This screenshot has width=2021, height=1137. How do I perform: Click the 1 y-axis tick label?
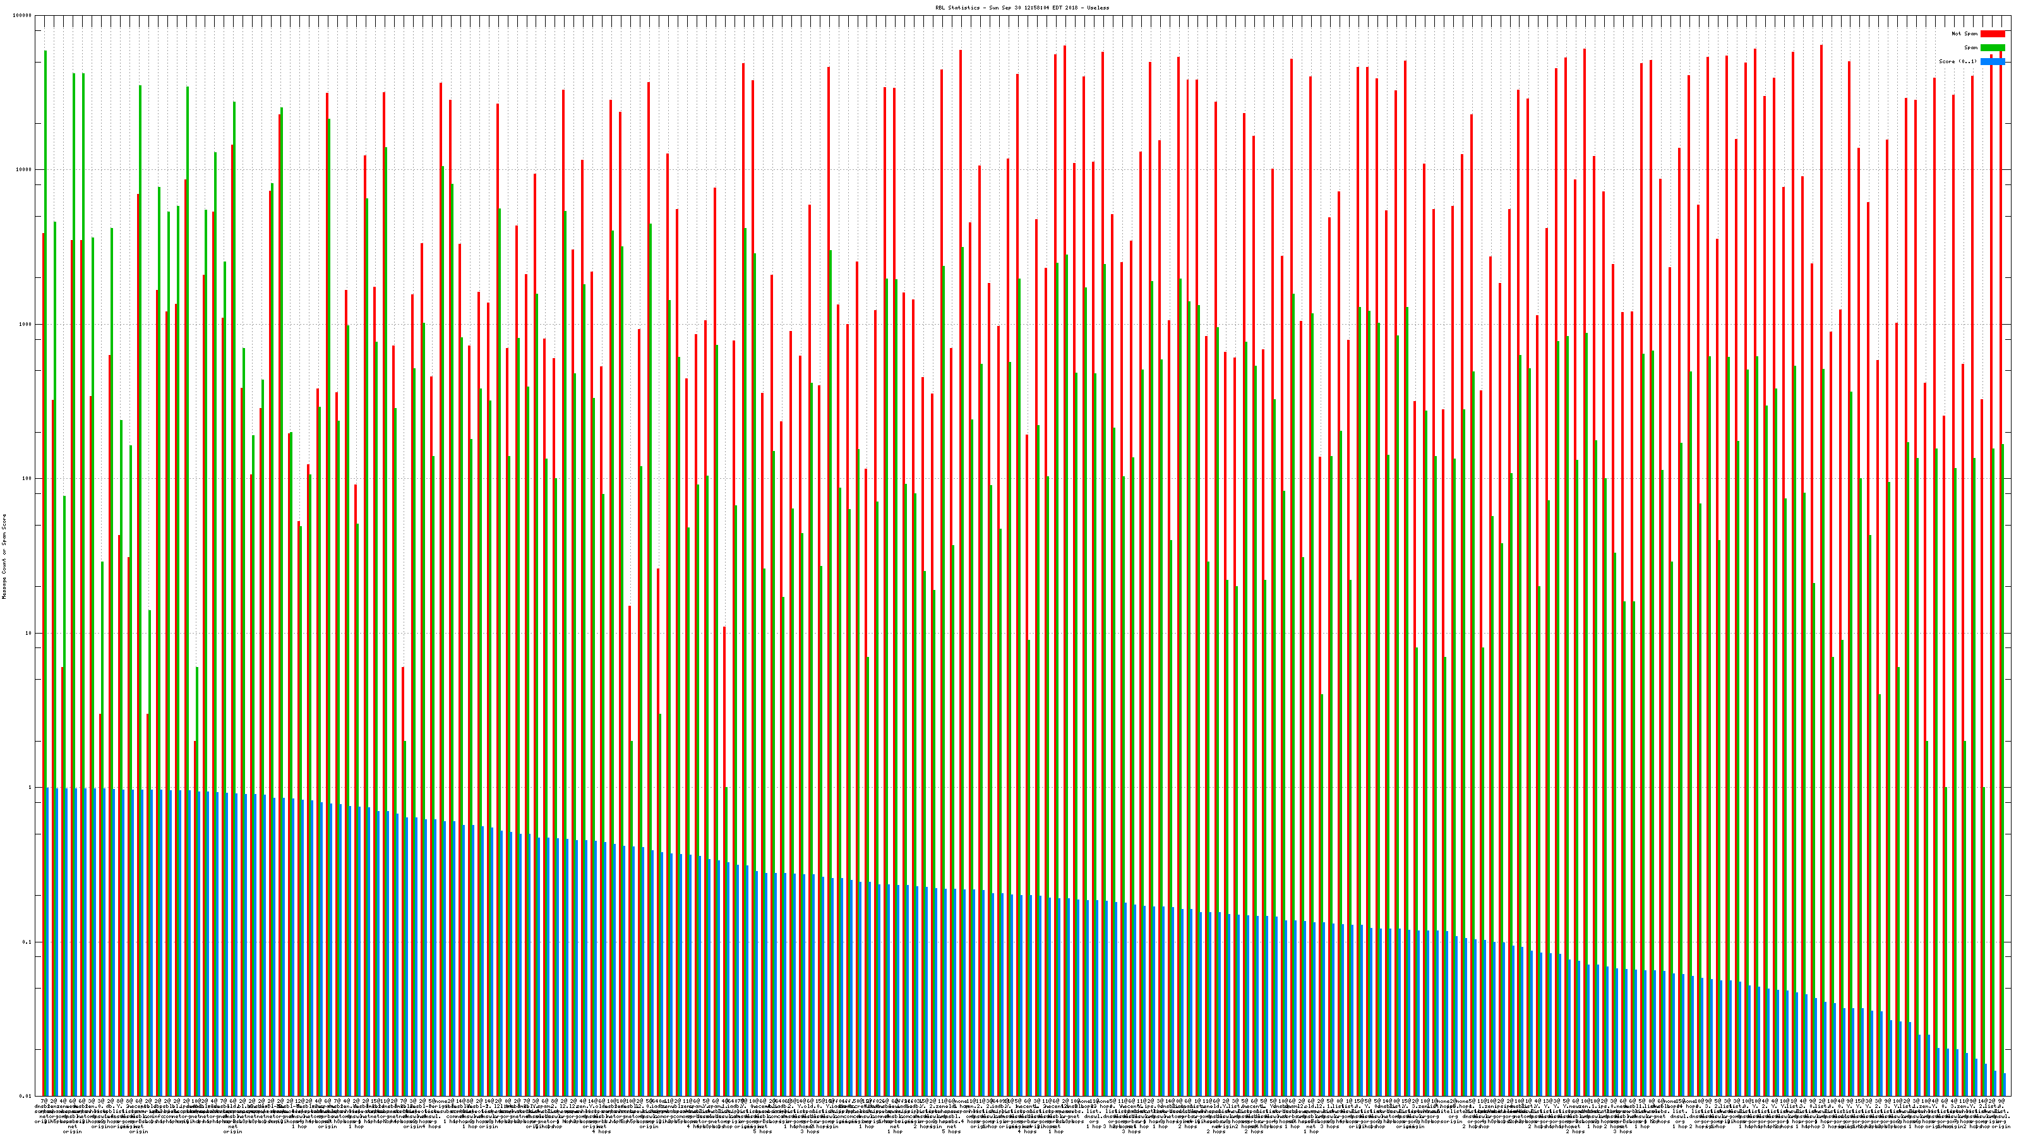(x=30, y=788)
